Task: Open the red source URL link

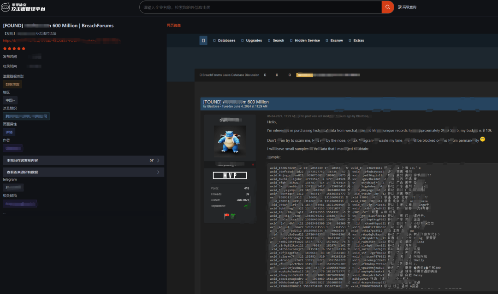Action: [62, 40]
